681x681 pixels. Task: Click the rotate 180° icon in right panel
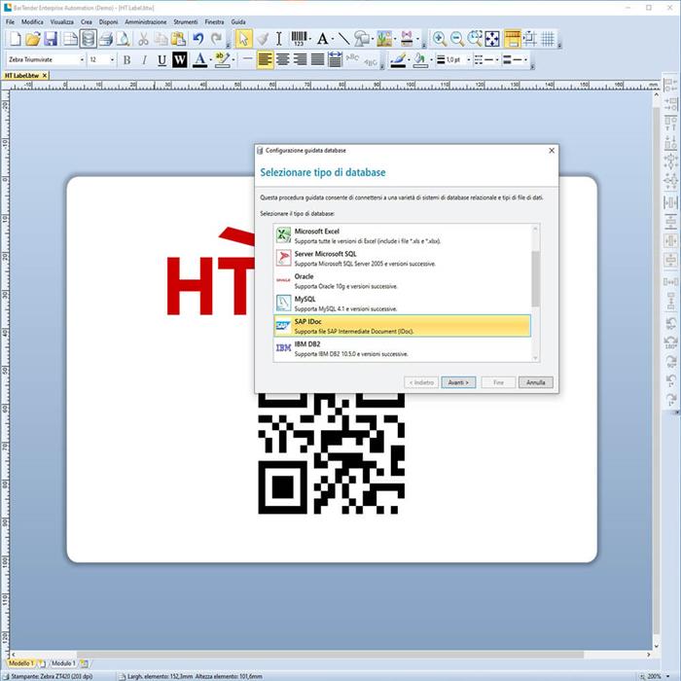[670, 342]
